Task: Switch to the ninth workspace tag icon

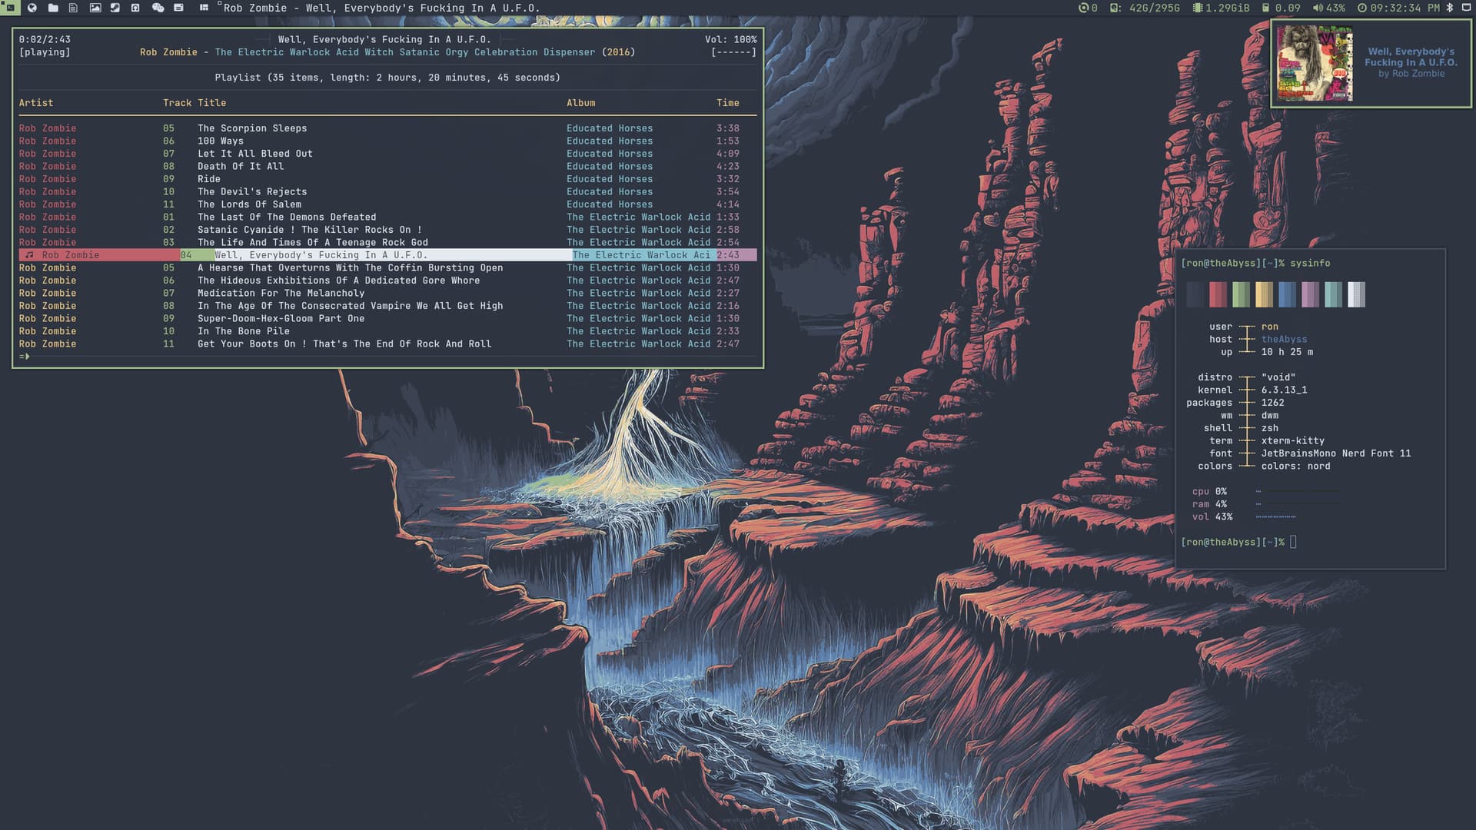Action: pyautogui.click(x=178, y=8)
